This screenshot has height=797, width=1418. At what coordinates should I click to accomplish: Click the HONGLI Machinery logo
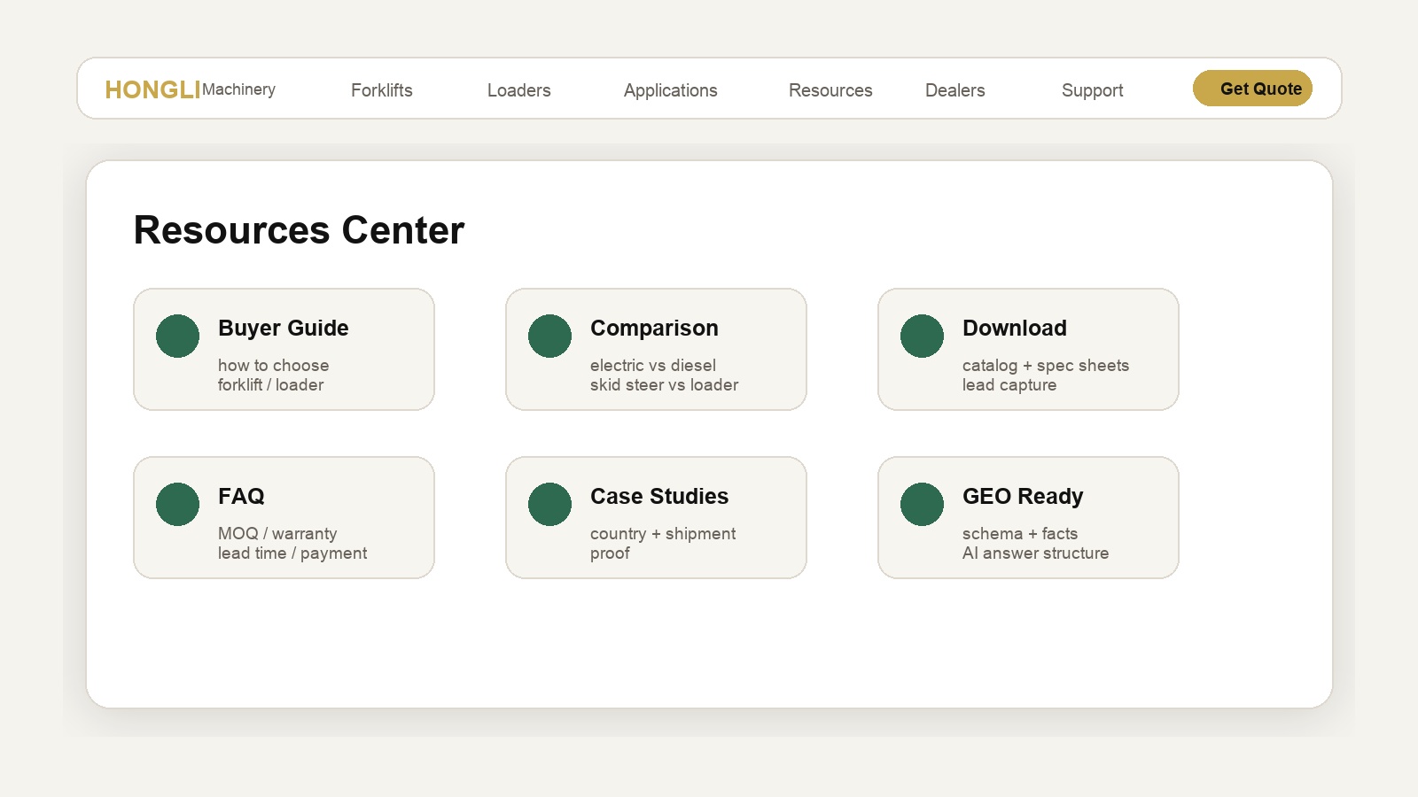pyautogui.click(x=191, y=89)
